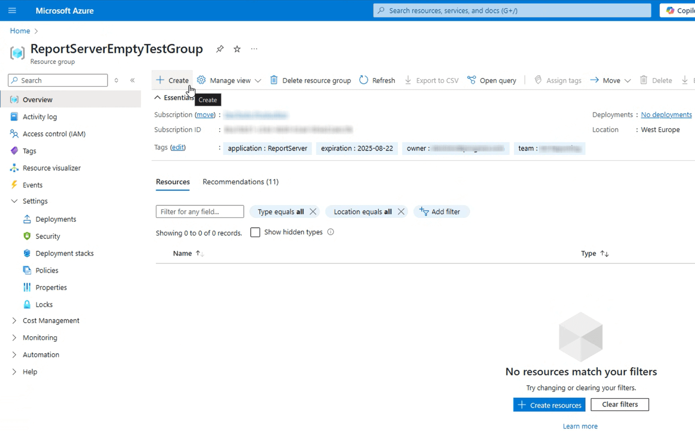This screenshot has height=431, width=695.
Task: Enable Show hidden types checkbox
Action: coord(255,232)
